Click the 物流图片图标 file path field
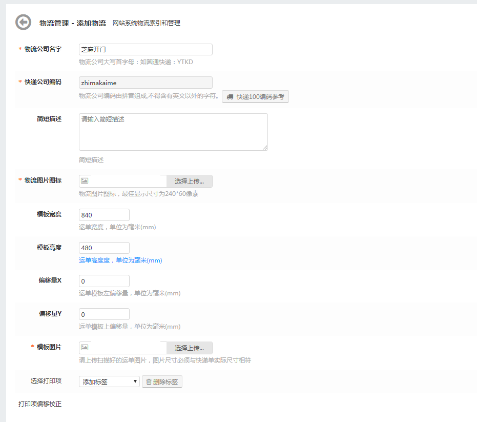This screenshot has height=422, width=477. tap(128, 181)
